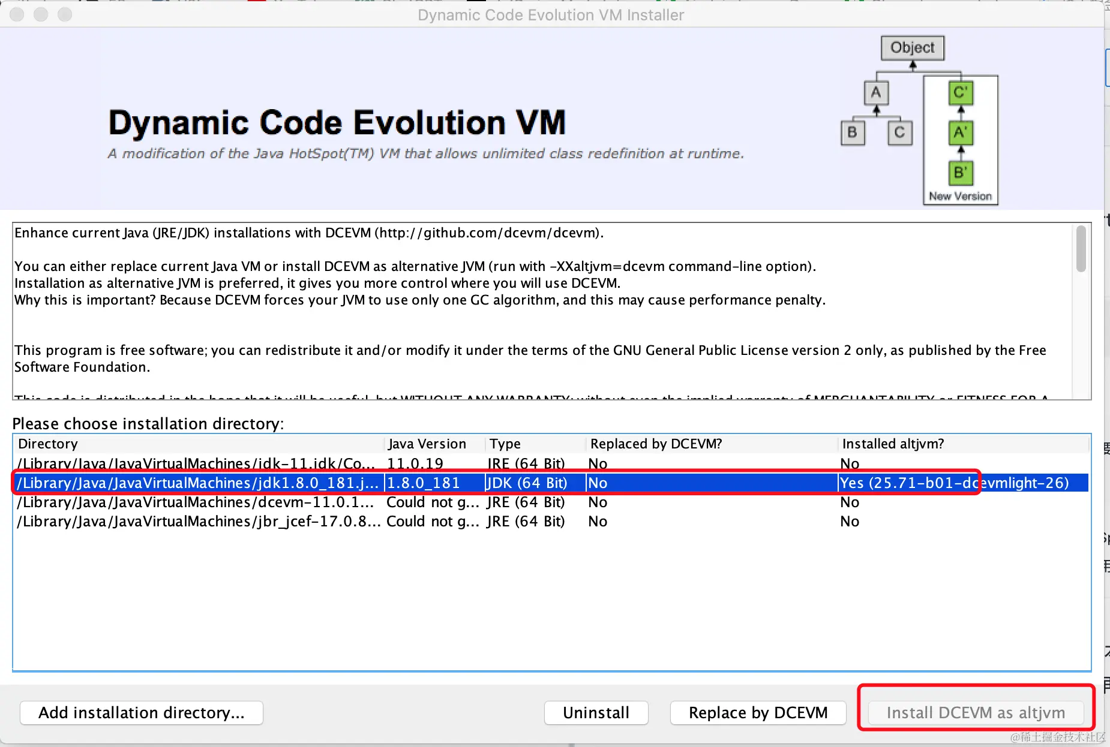
Task: Click the red close window button
Action: pyautogui.click(x=17, y=14)
